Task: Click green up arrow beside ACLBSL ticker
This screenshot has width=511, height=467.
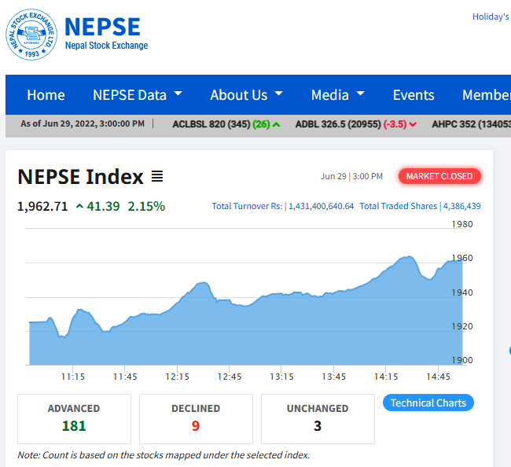Action: (276, 124)
